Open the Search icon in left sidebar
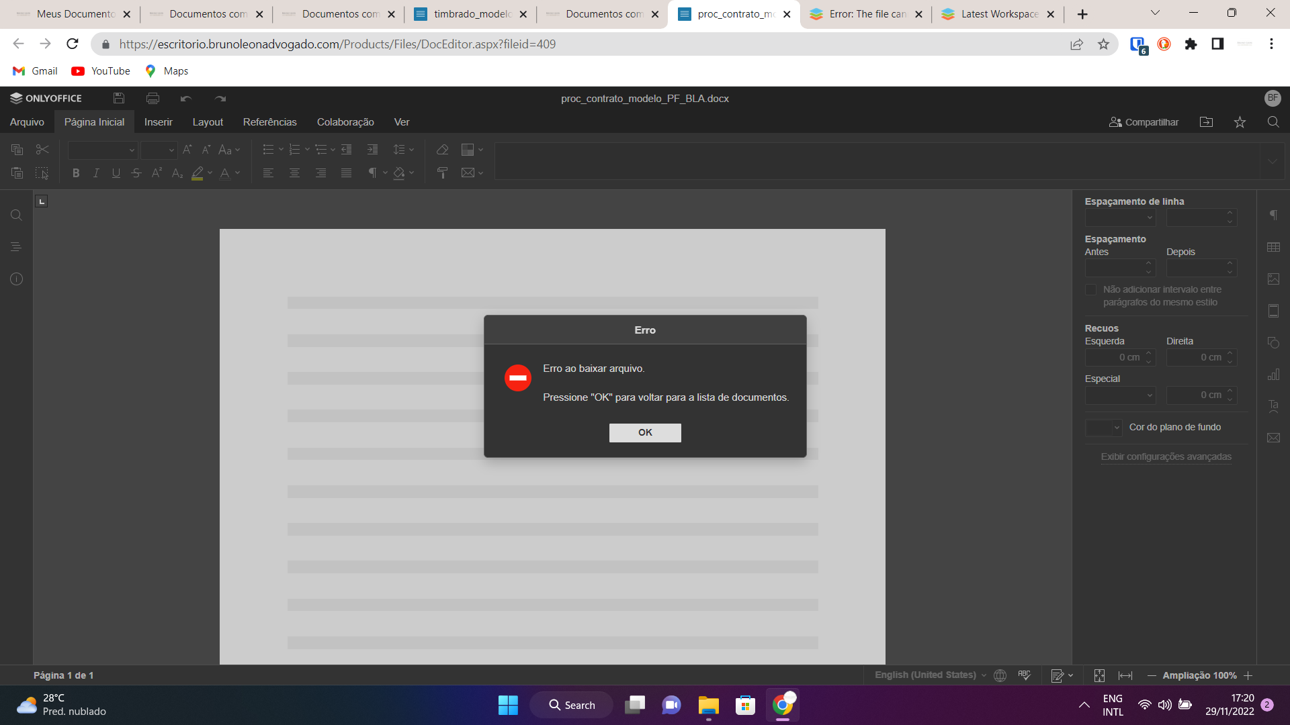The height and width of the screenshot is (725, 1290). click(16, 215)
